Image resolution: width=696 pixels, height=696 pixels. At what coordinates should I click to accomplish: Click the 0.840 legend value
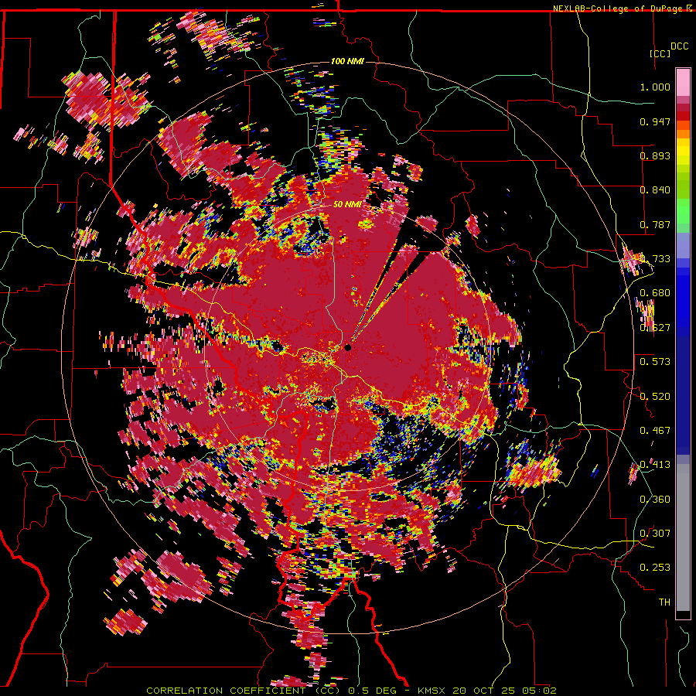pos(655,190)
